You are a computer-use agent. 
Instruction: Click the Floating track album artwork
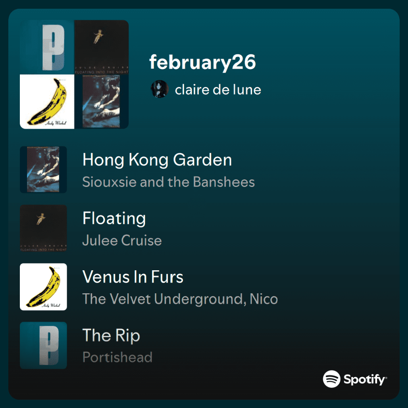click(x=43, y=228)
